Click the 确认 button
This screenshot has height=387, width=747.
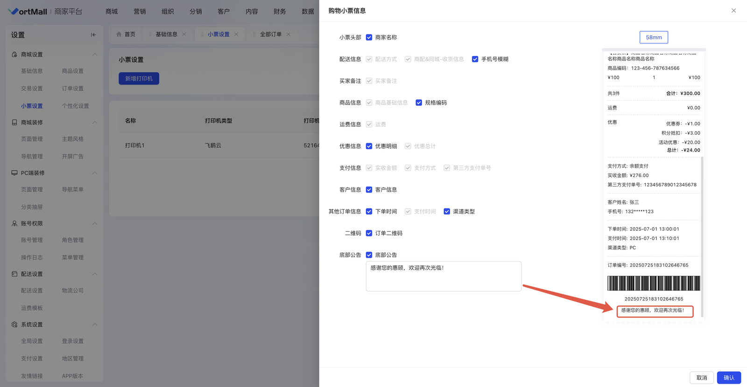pos(728,378)
